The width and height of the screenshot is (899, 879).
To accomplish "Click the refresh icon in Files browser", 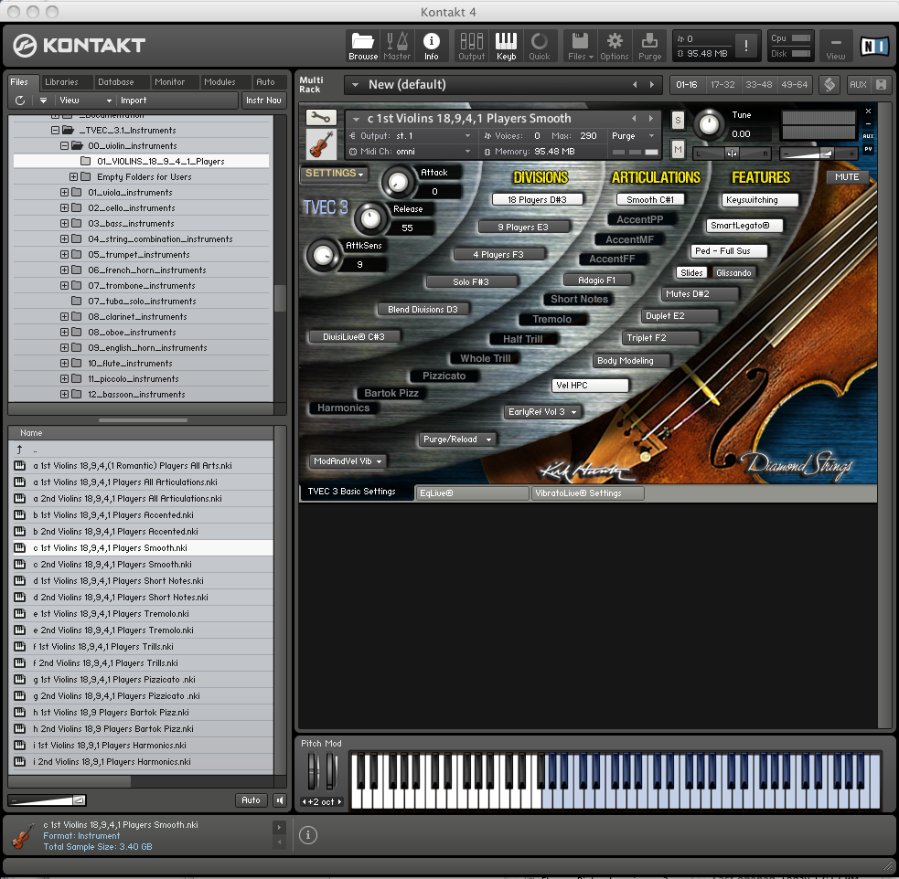I will click(20, 101).
